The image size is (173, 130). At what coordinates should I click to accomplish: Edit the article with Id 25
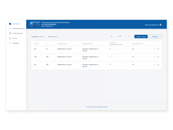155,49
